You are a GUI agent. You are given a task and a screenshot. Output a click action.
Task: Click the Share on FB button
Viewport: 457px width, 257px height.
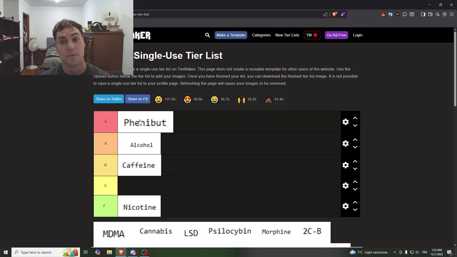[x=137, y=99]
